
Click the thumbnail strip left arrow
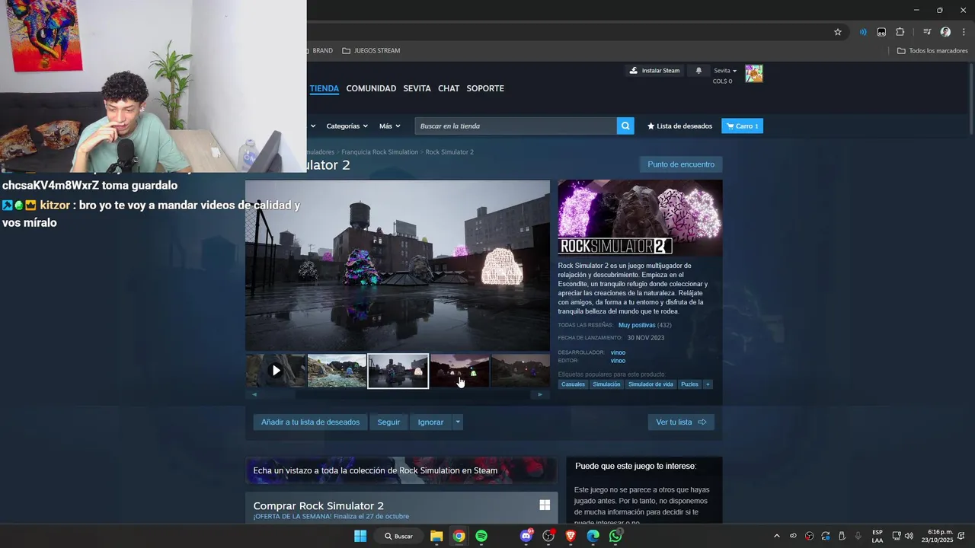(x=254, y=394)
